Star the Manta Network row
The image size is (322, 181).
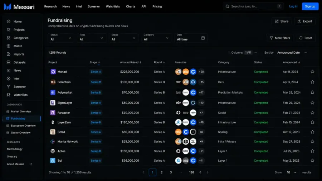pos(312,141)
